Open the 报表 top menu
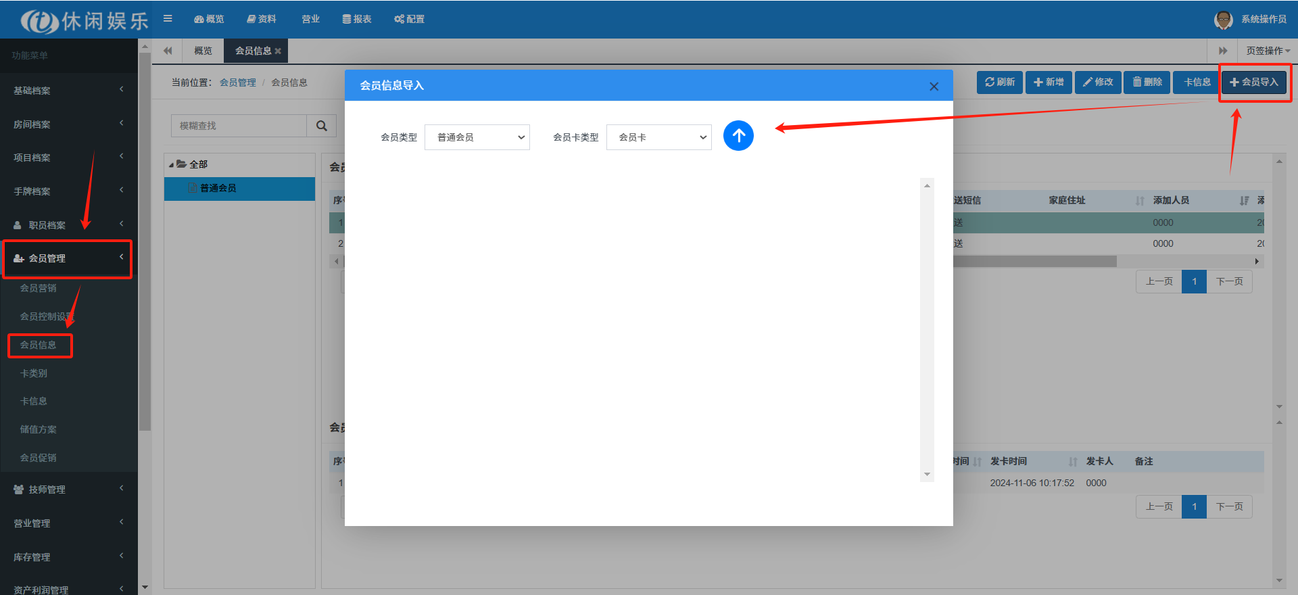 tap(357, 19)
